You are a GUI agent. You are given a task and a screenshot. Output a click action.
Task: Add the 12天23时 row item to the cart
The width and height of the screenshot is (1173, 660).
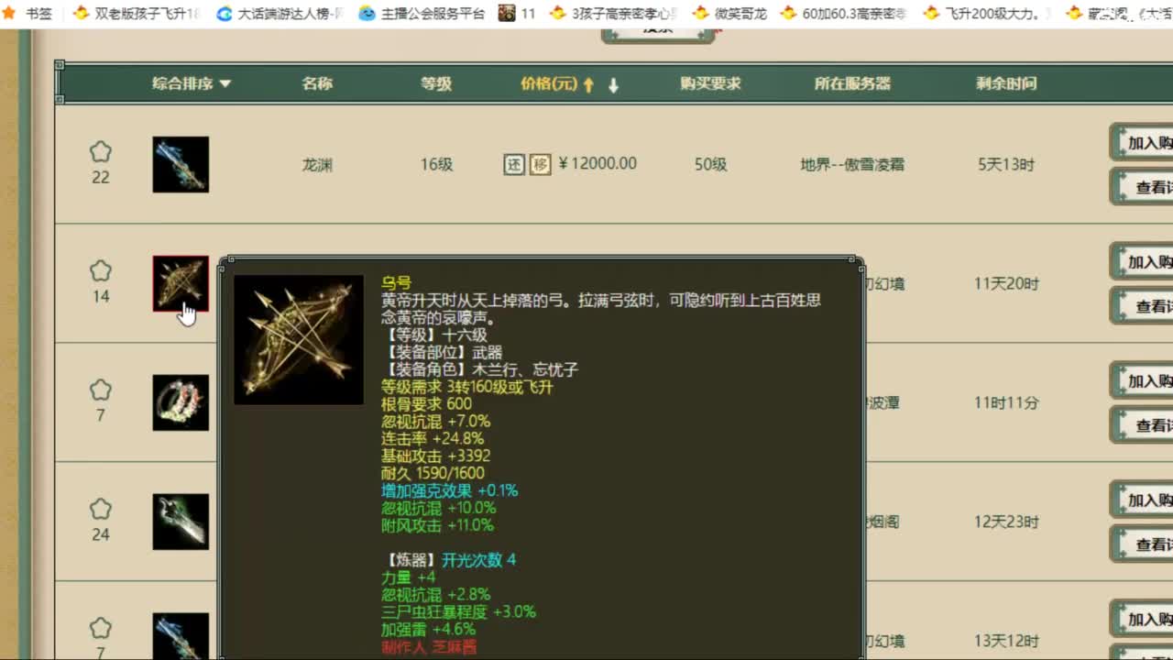(1142, 500)
